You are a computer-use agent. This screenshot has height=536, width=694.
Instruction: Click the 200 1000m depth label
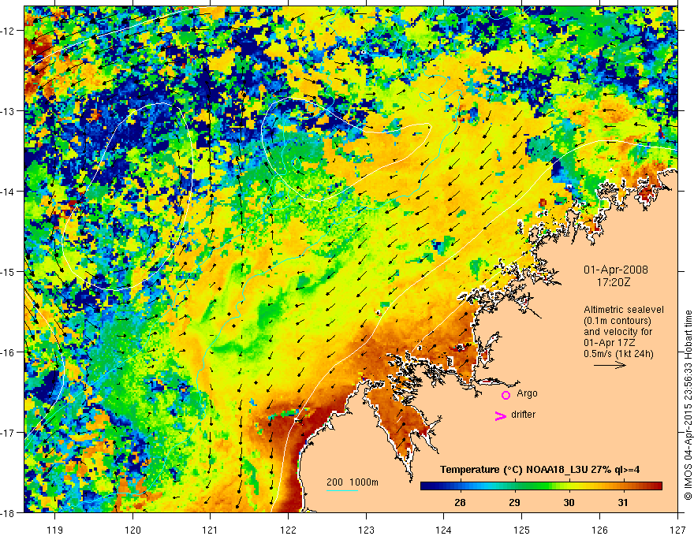click(353, 482)
